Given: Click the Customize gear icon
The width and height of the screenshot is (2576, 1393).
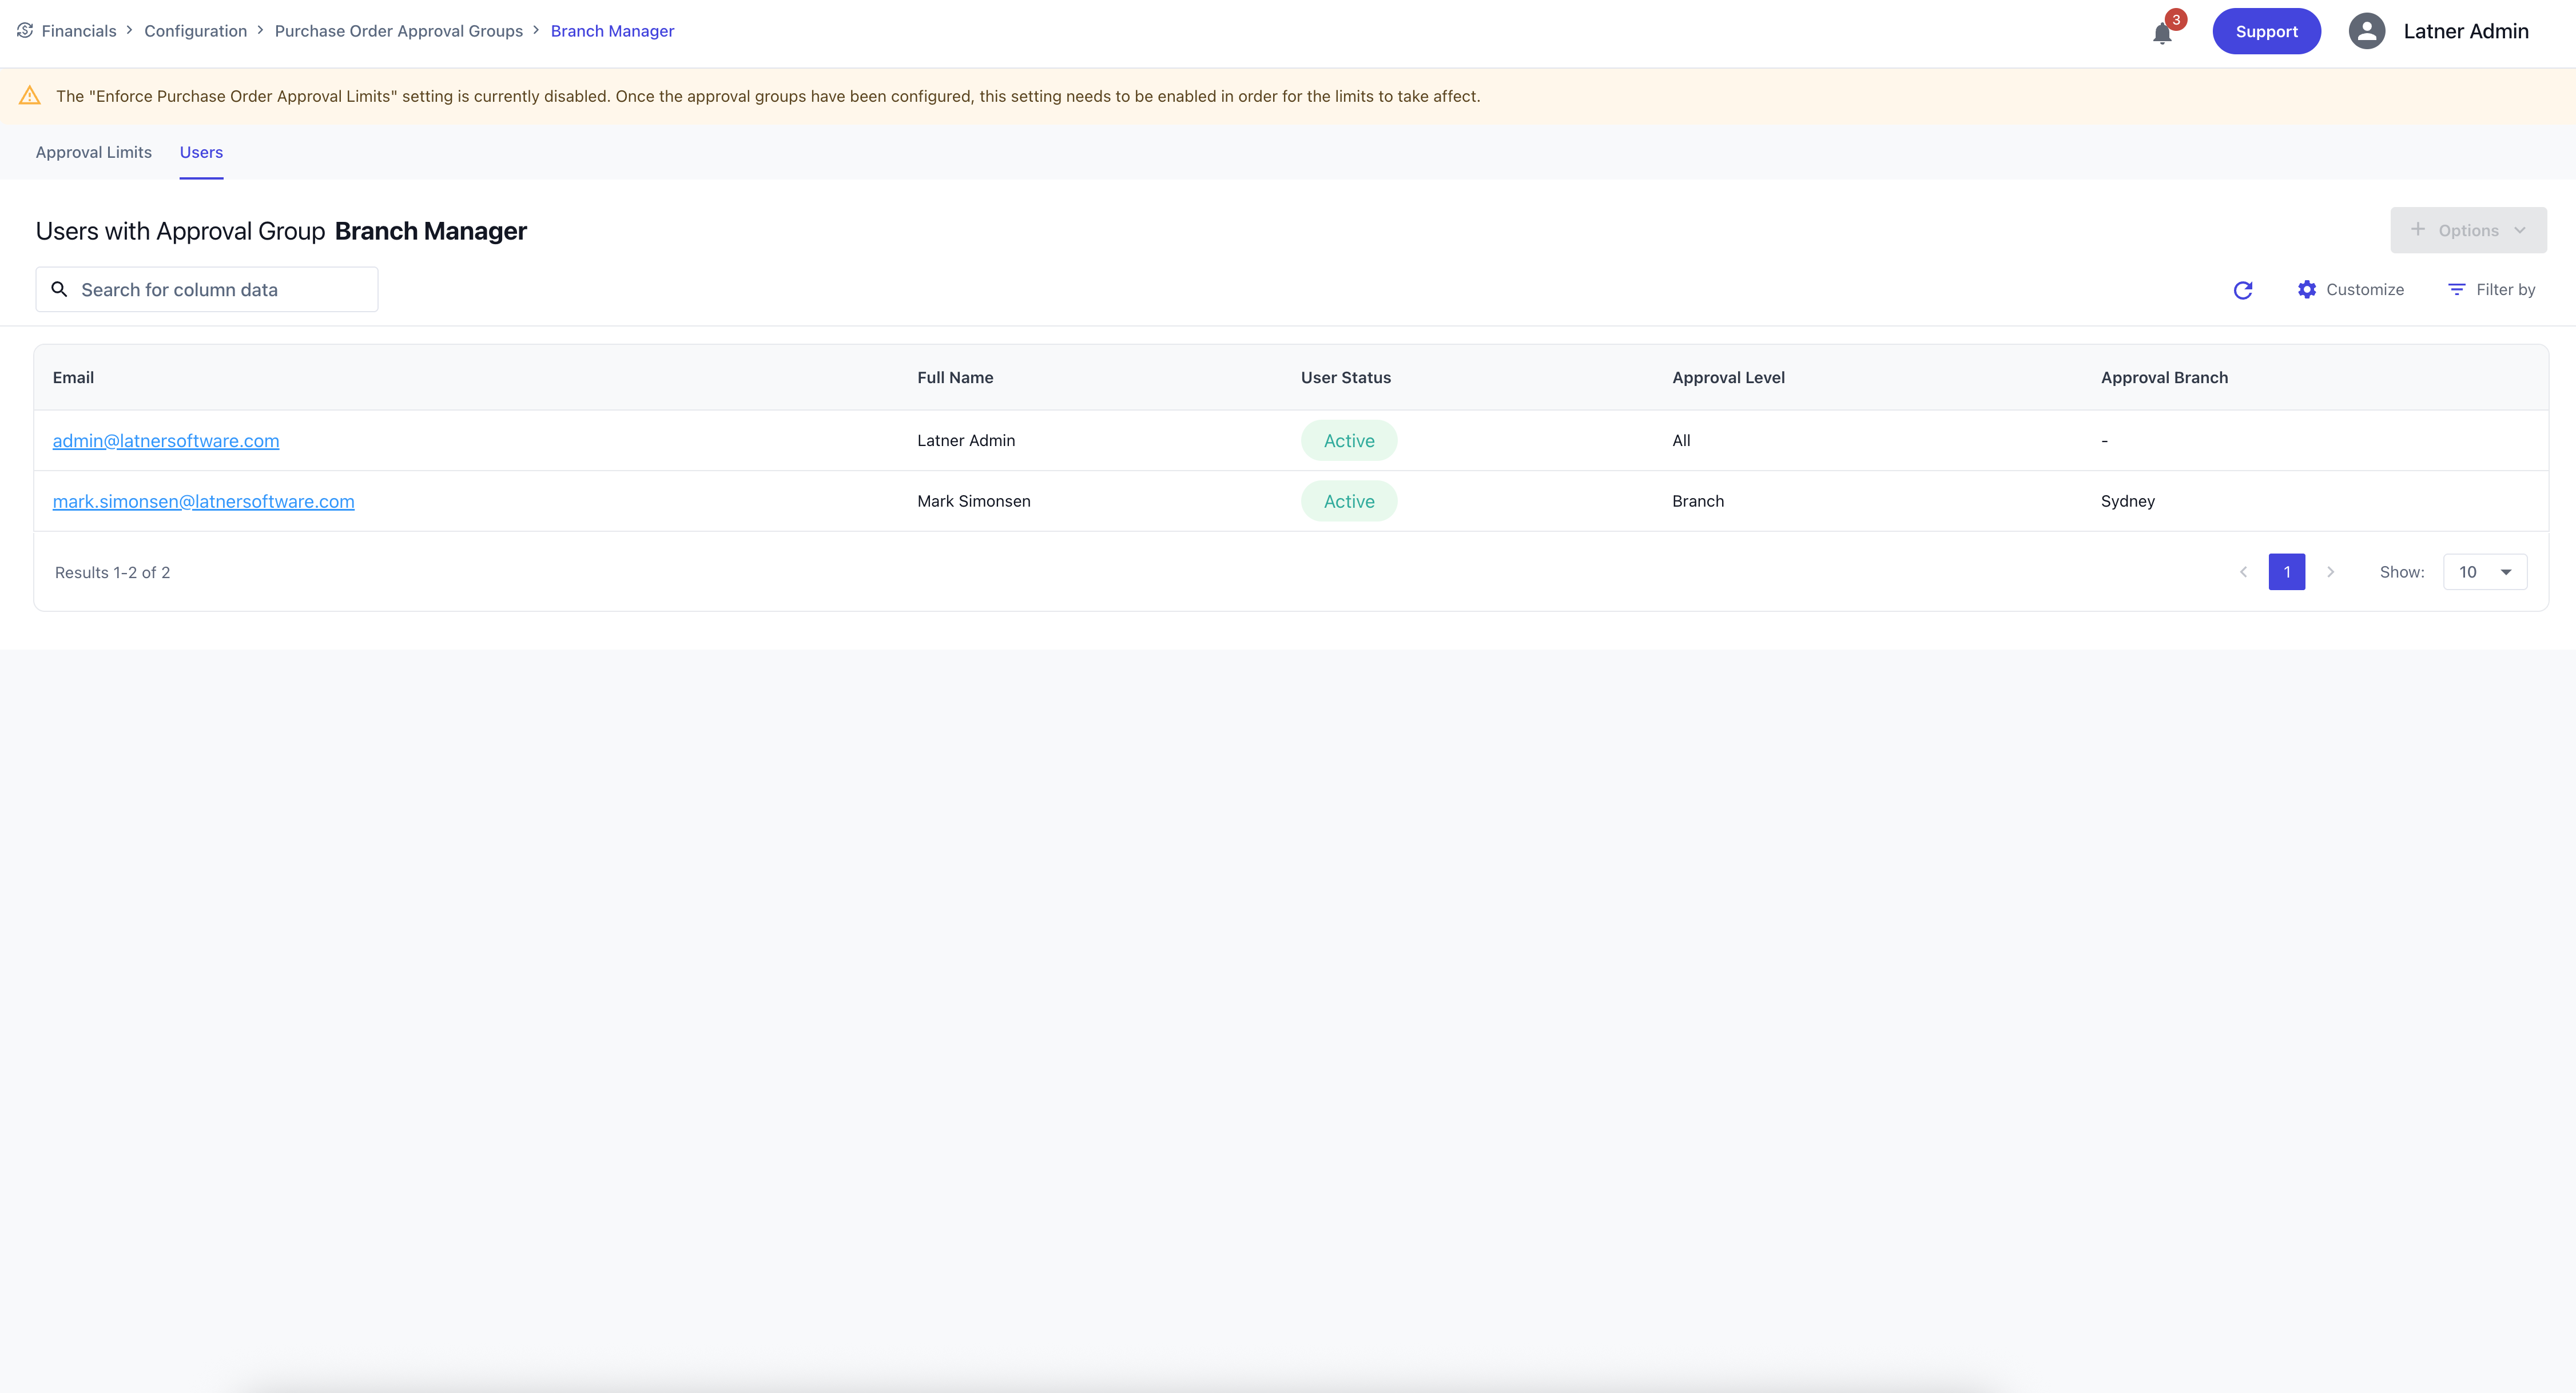Looking at the screenshot, I should 2307,290.
